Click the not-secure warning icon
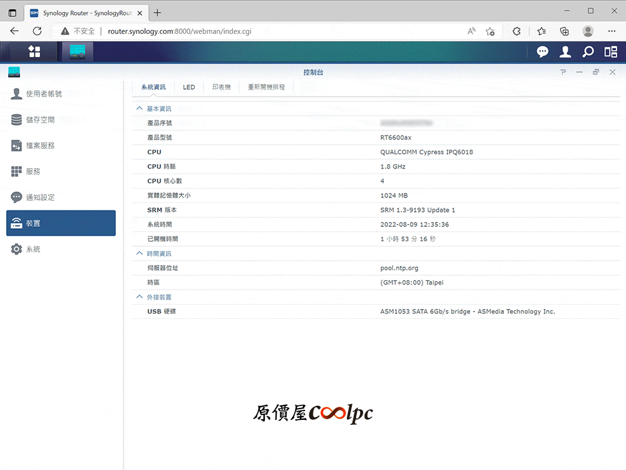This screenshot has width=626, height=470. coord(64,31)
